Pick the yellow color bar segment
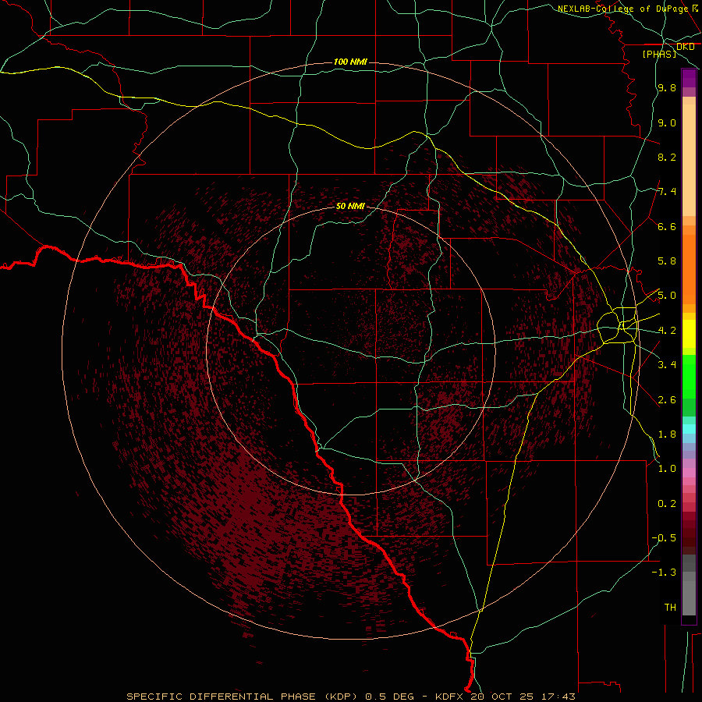The width and height of the screenshot is (702, 702). pyautogui.click(x=689, y=334)
